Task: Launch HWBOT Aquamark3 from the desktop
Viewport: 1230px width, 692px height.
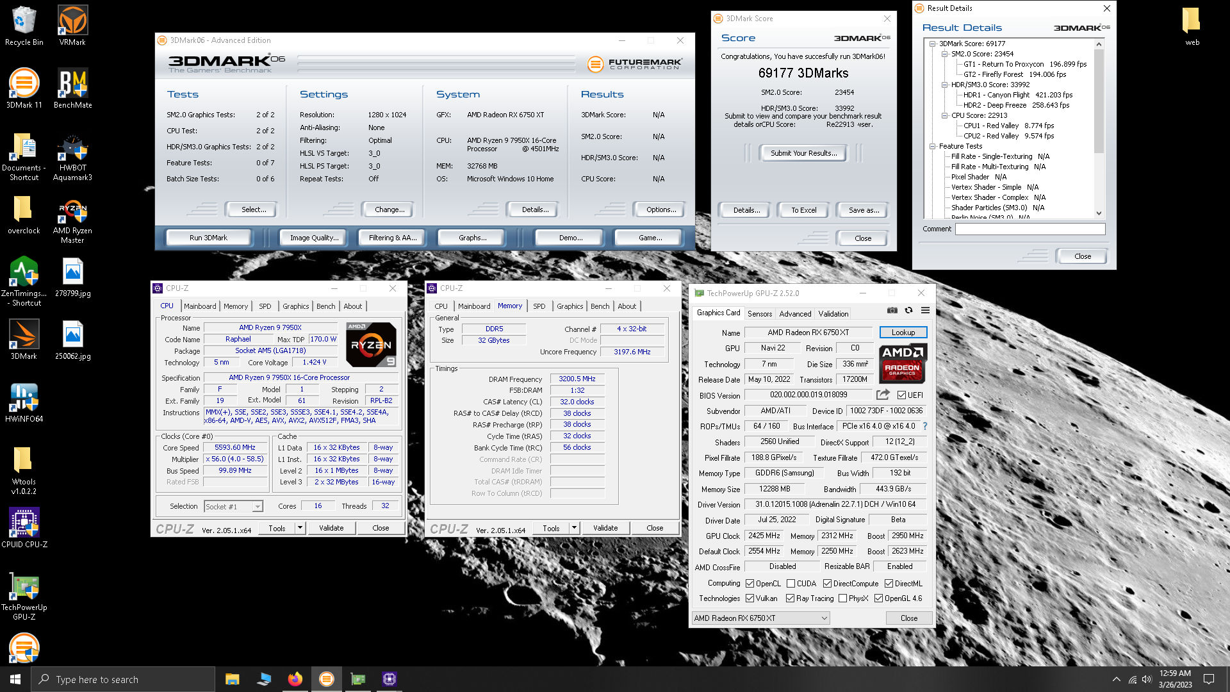Action: pyautogui.click(x=72, y=157)
